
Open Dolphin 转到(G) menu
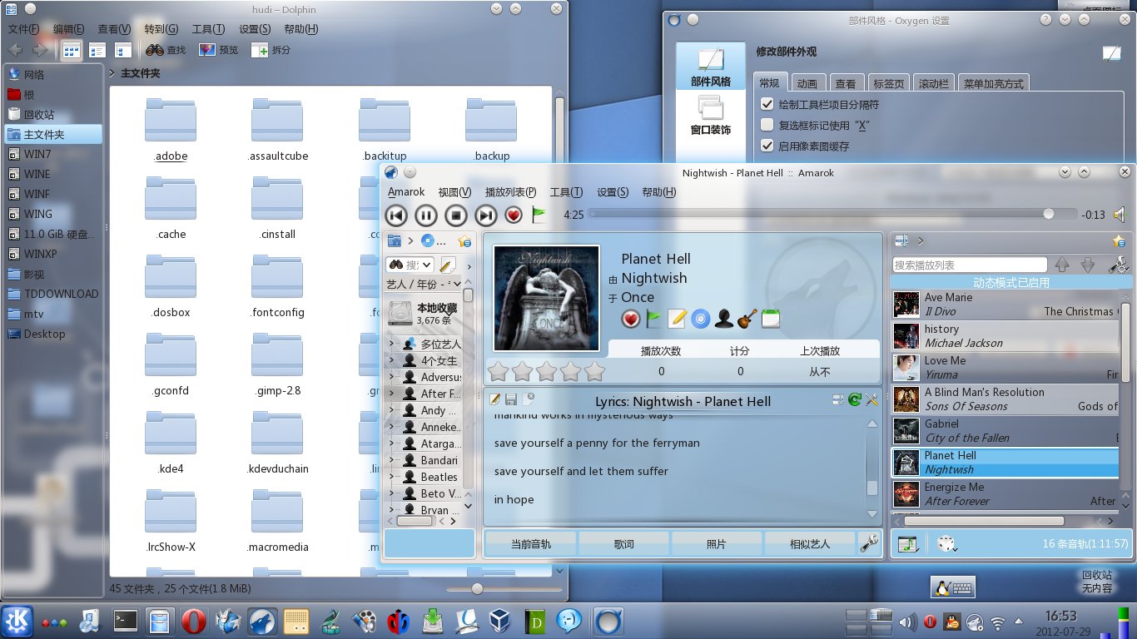[x=161, y=29]
